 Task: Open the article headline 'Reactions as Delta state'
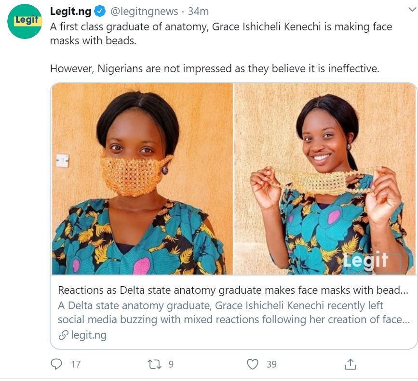click(x=233, y=290)
